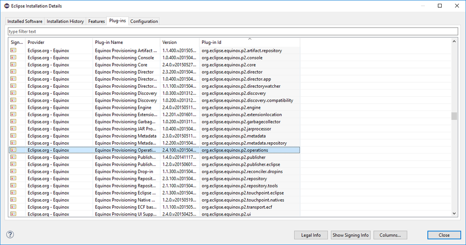The height and width of the screenshot is (245, 466).
Task: Click version 2.4.0.v20150527... cell
Action: click(x=179, y=65)
